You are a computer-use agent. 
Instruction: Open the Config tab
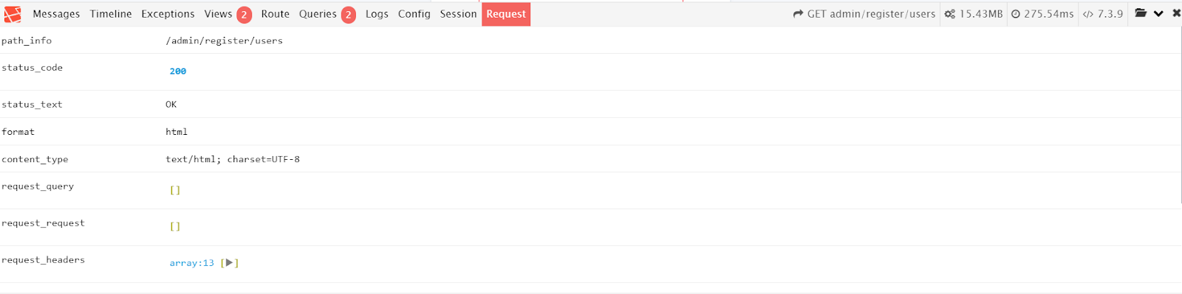click(x=414, y=14)
